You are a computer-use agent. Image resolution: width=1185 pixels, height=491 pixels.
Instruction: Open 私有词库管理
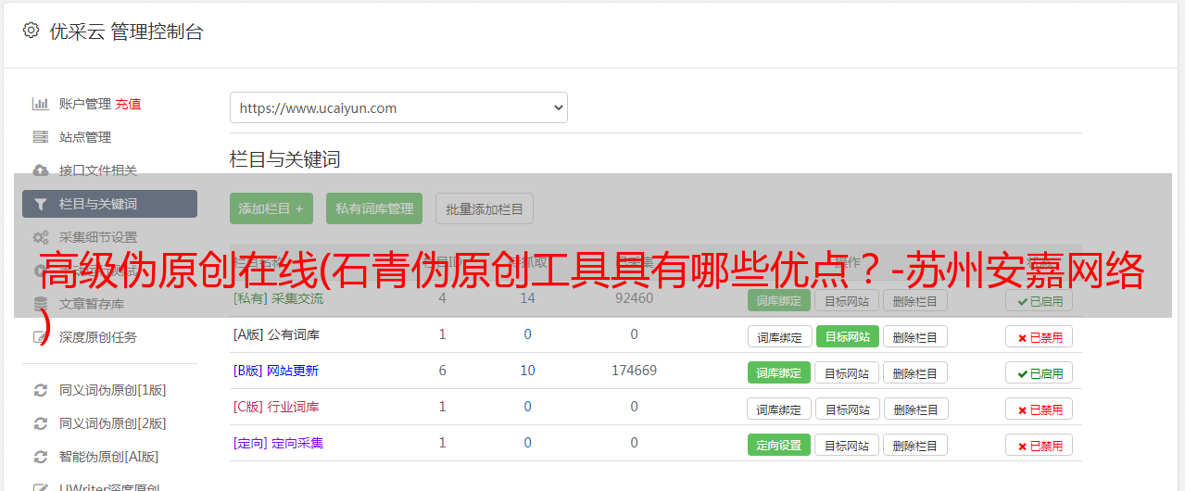coord(374,208)
